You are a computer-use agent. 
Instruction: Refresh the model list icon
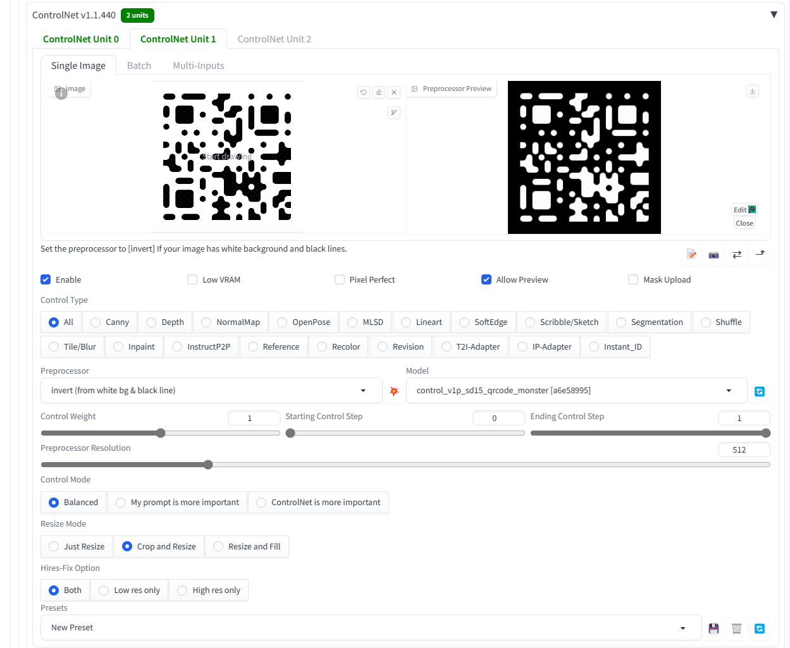tap(760, 391)
